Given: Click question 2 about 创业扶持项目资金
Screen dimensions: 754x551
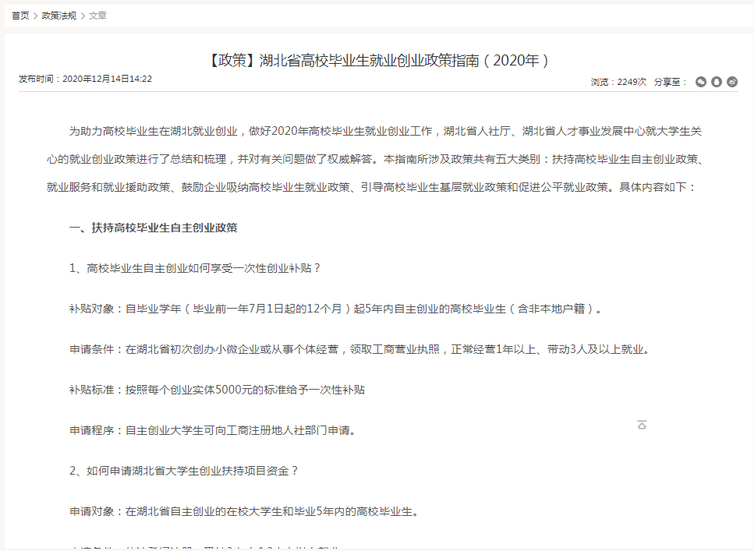Looking at the screenshot, I should [x=185, y=471].
